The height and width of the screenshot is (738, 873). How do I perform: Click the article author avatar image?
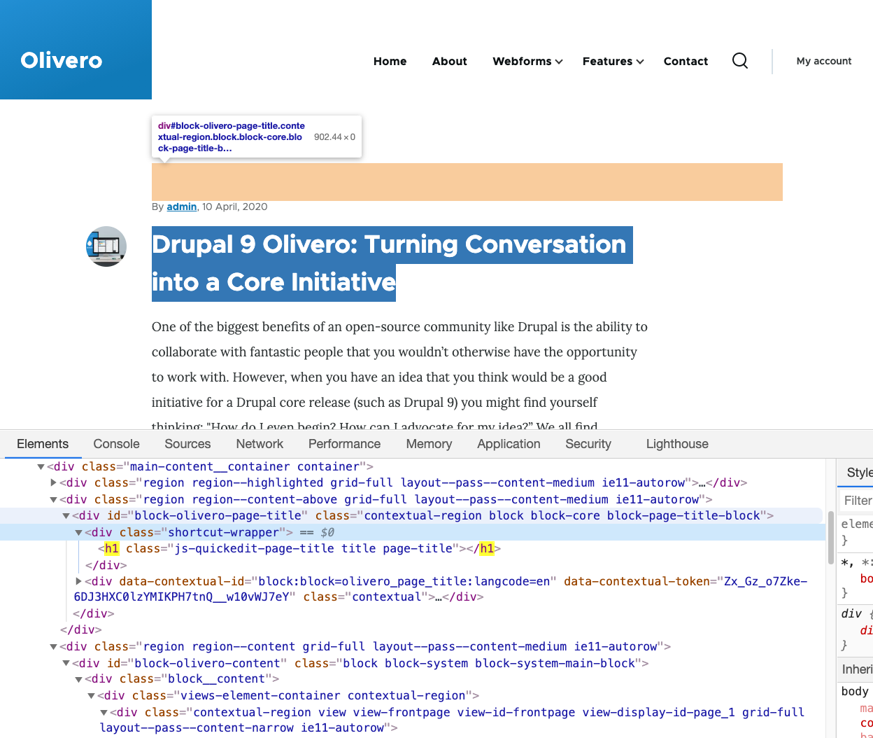click(106, 246)
